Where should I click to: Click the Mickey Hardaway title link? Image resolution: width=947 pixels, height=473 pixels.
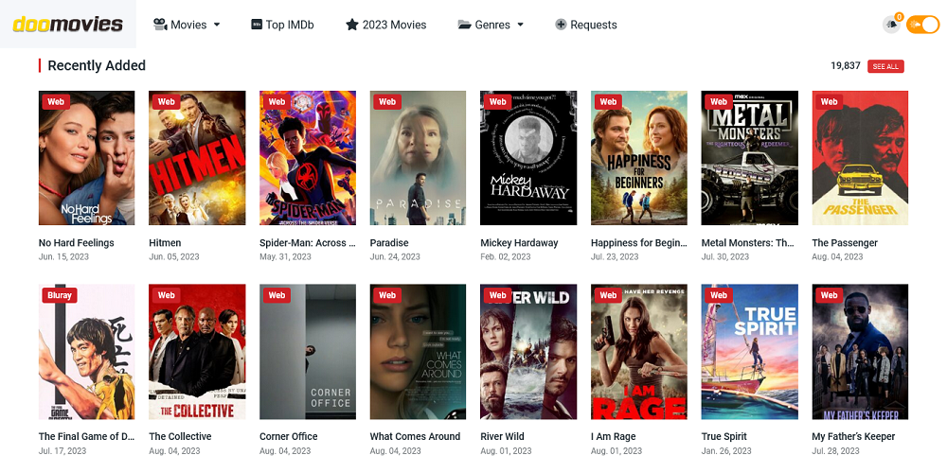[x=519, y=242]
